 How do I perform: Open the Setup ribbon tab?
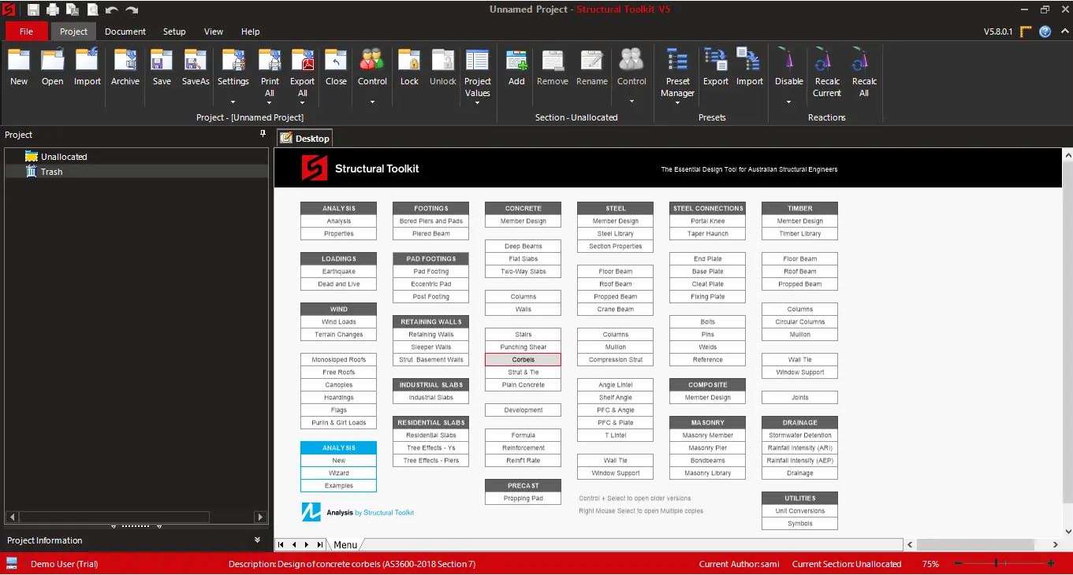pyautogui.click(x=174, y=32)
